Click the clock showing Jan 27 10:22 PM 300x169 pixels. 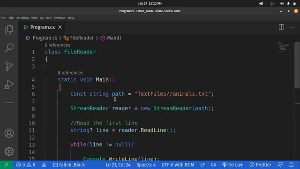[x=150, y=3]
